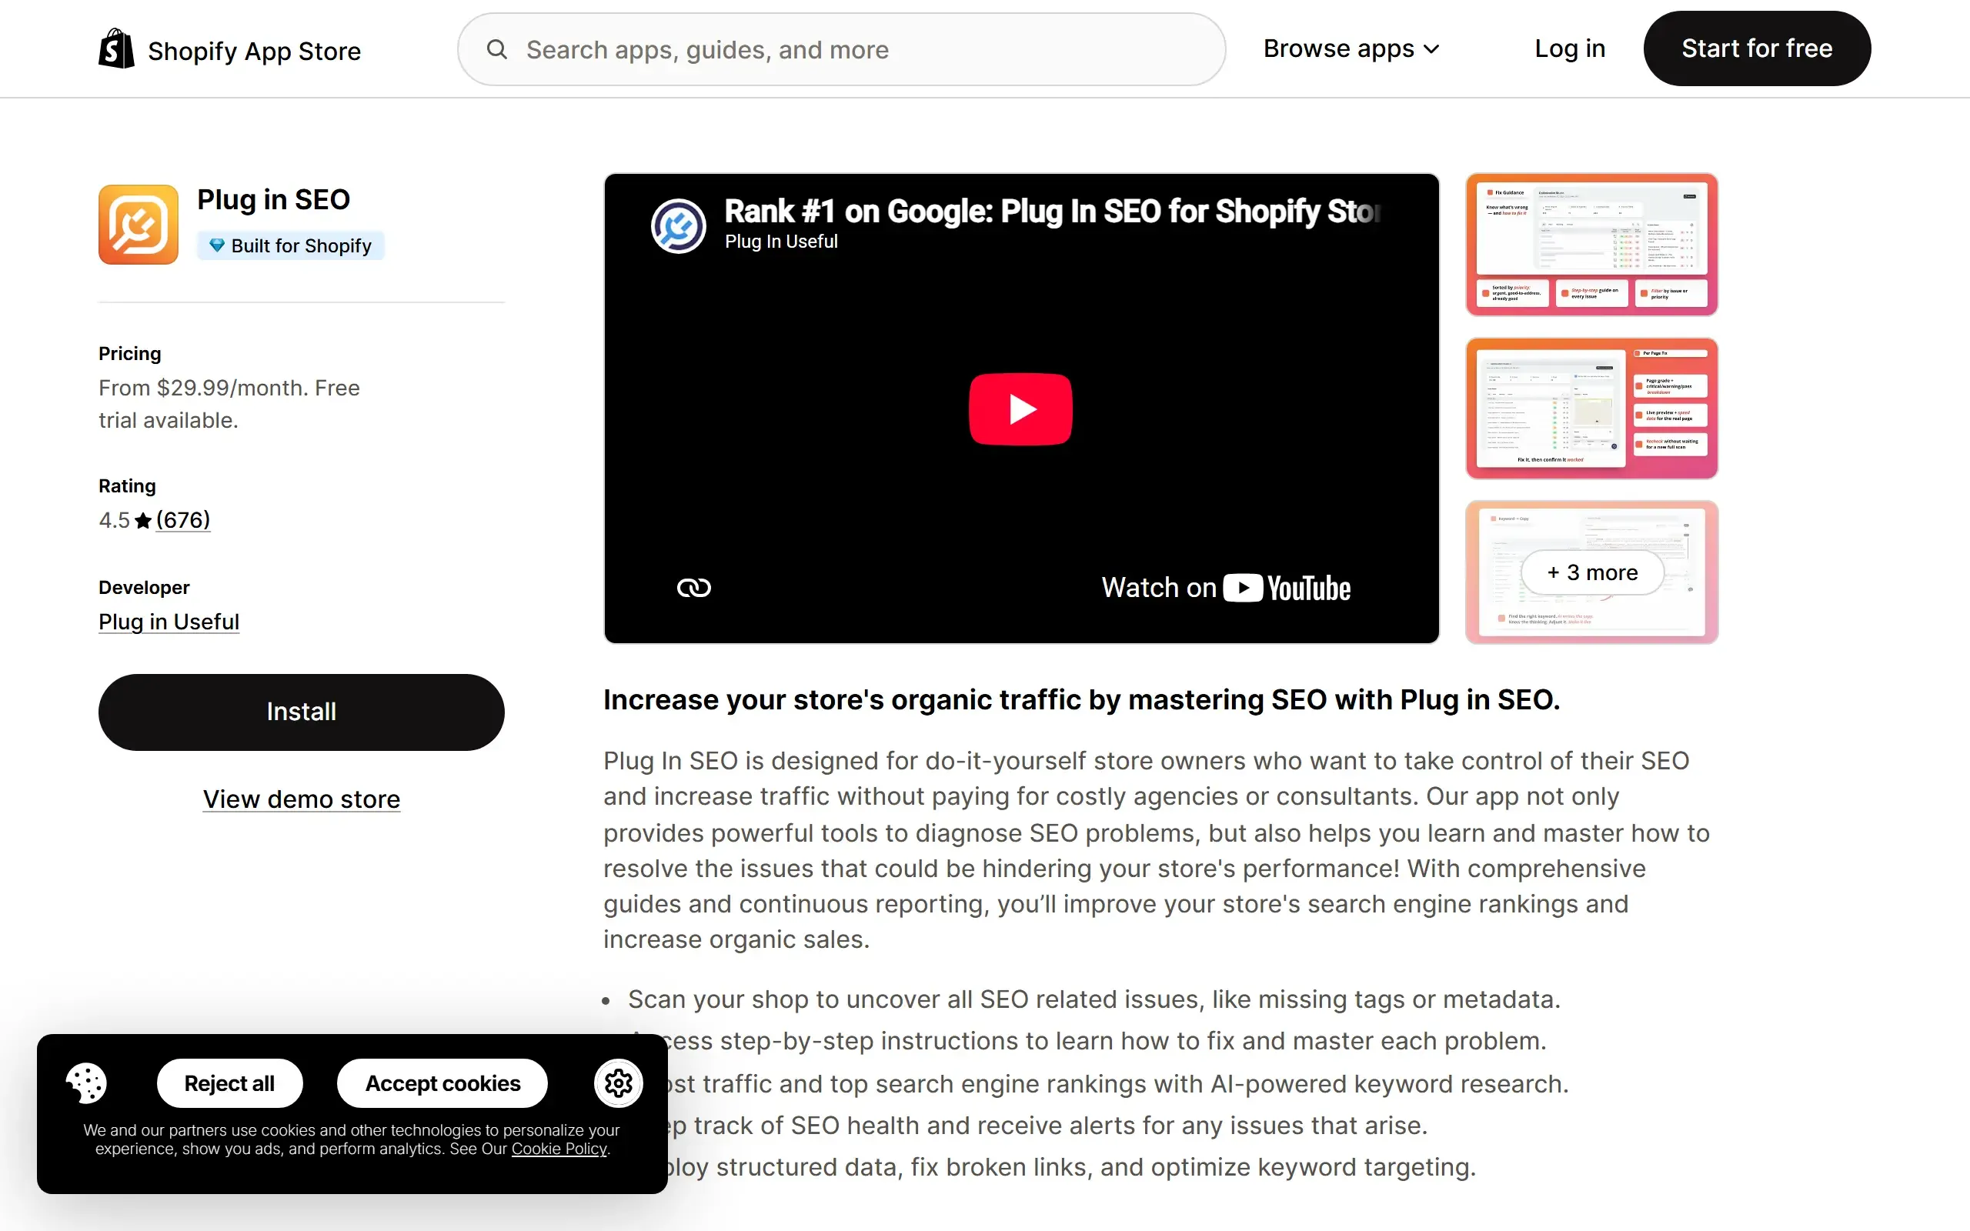Click the Install button
1970x1231 pixels.
301,712
